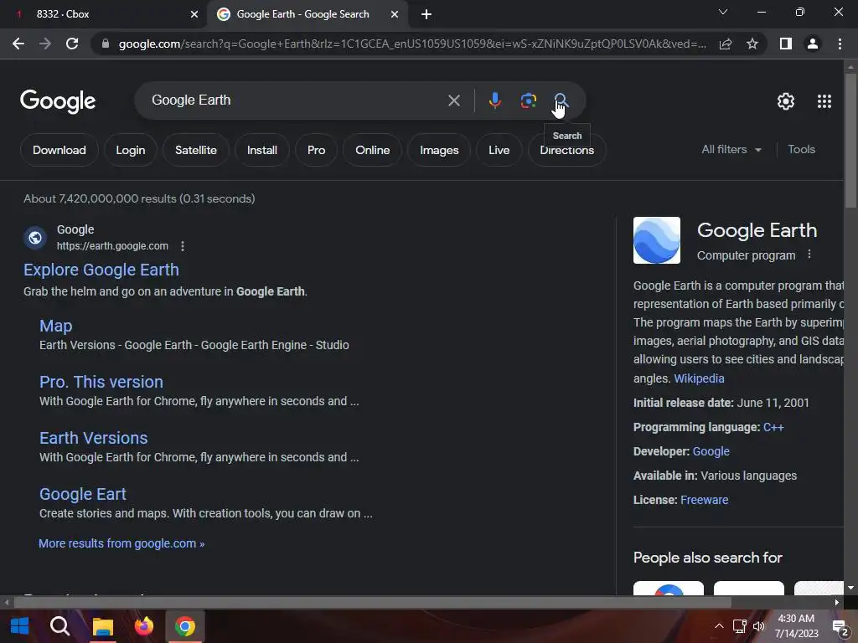Close the 8332 - Cbox tab
This screenshot has height=643, width=858.
[194, 14]
